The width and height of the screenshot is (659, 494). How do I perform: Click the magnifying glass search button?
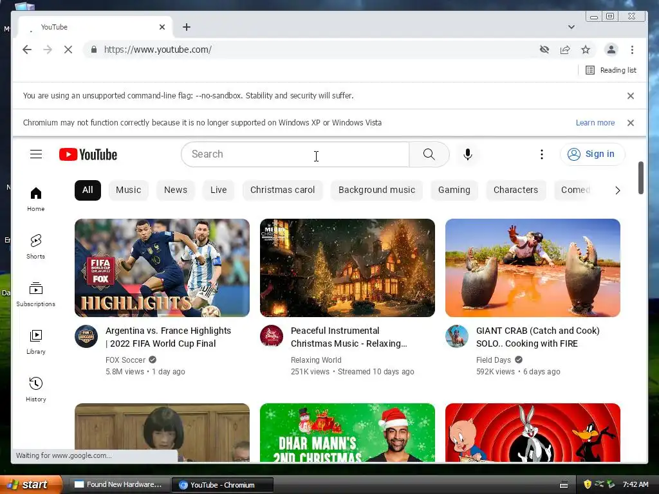[x=429, y=154]
